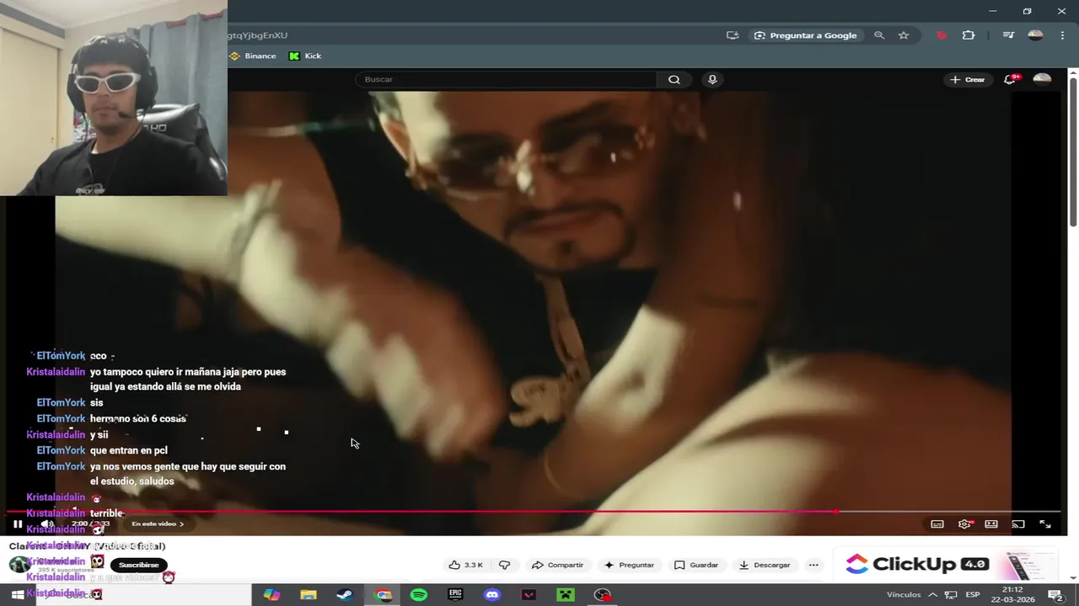Open the Binance bookmark
Screen dimensions: 1079x606
(x=253, y=56)
